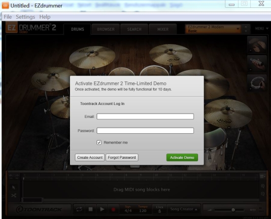Image resolution: width=271 pixels, height=219 pixels.
Task: Click the timeline zoom-in magnifier
Action: click(263, 186)
